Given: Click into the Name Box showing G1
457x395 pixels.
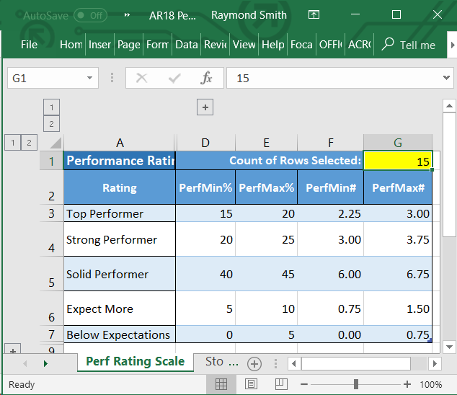Looking at the screenshot, I should (46, 78).
